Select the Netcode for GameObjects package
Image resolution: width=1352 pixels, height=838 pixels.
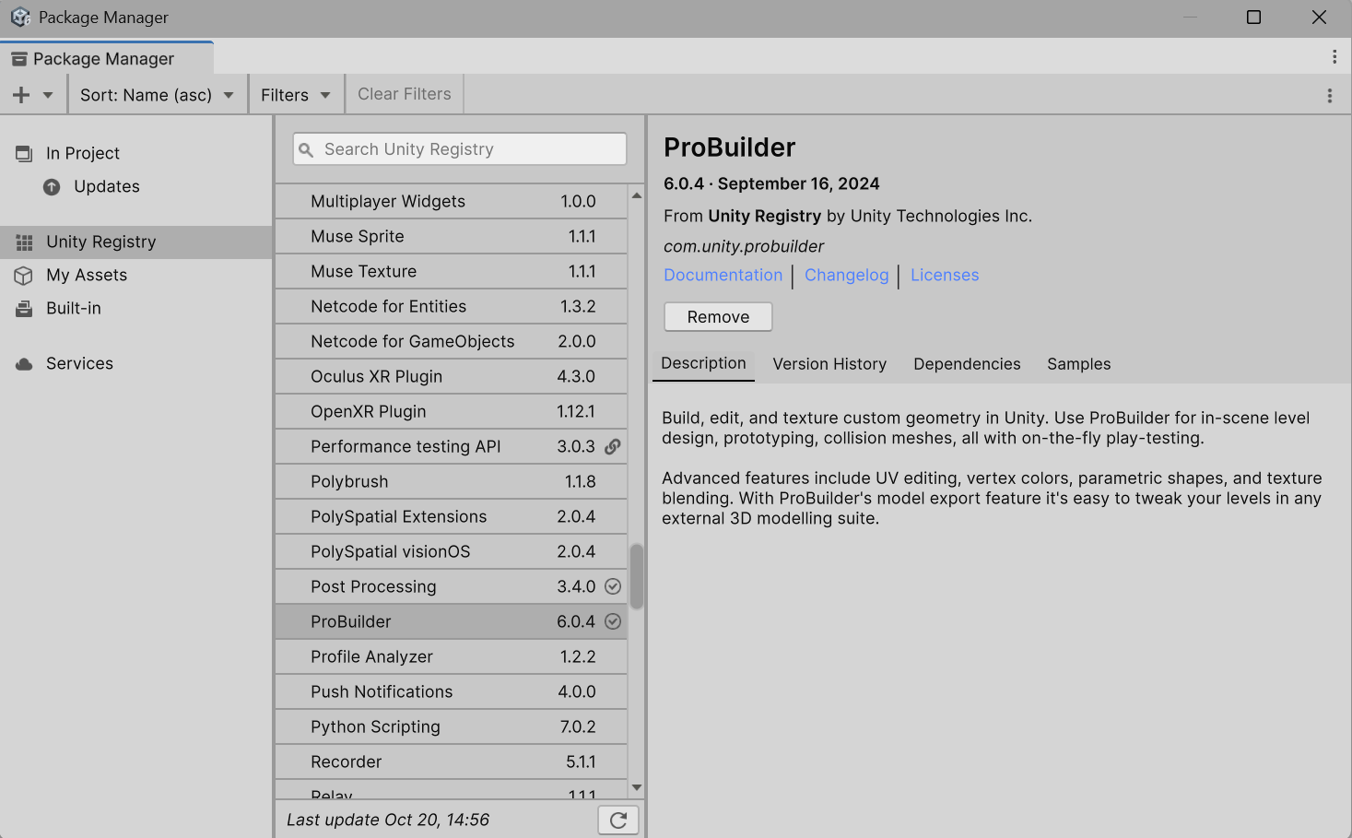pos(451,341)
